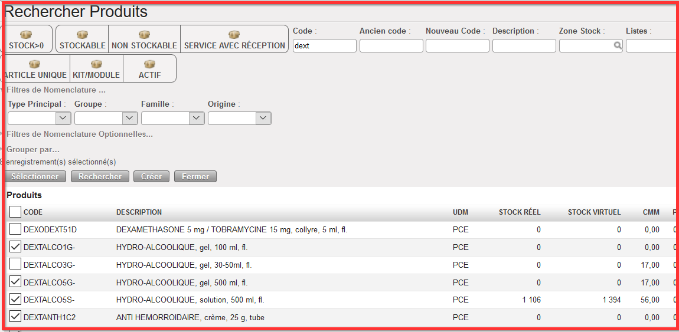Click the Description input field
The width and height of the screenshot is (679, 332).
[x=524, y=45]
